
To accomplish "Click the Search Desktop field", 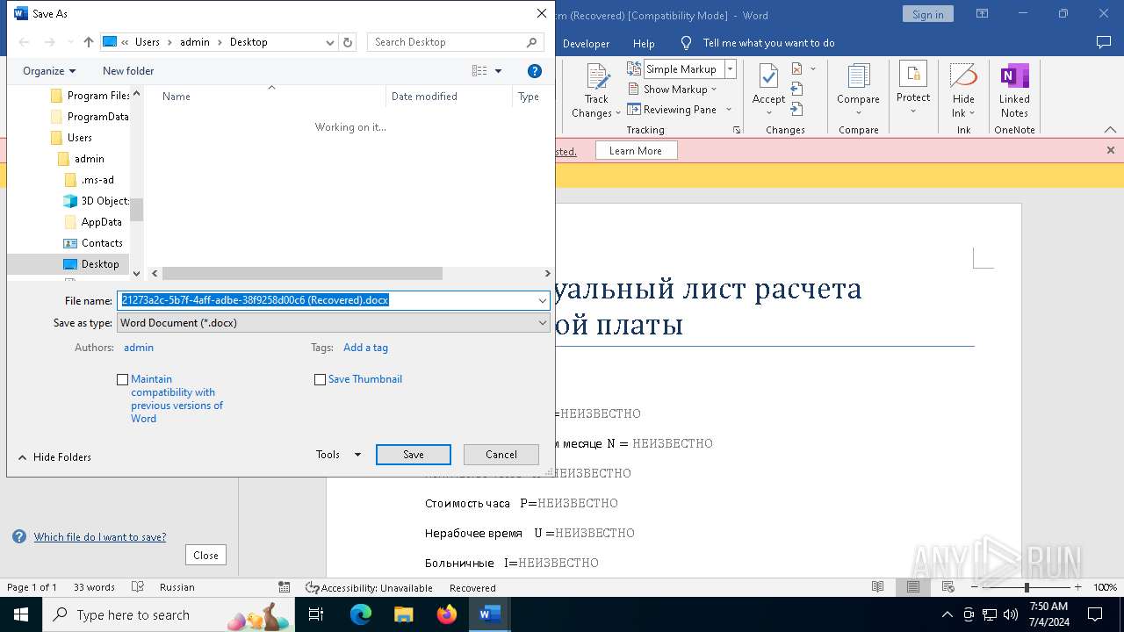I will (455, 42).
